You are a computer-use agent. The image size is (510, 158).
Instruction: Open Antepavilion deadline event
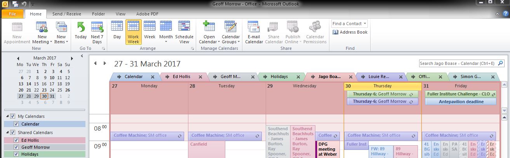pyautogui.click(x=461, y=102)
